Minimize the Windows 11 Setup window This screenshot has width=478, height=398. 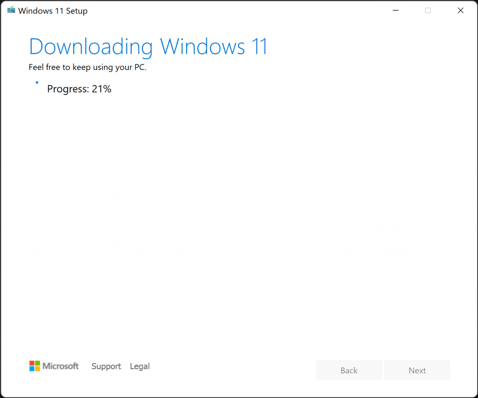[x=395, y=10]
